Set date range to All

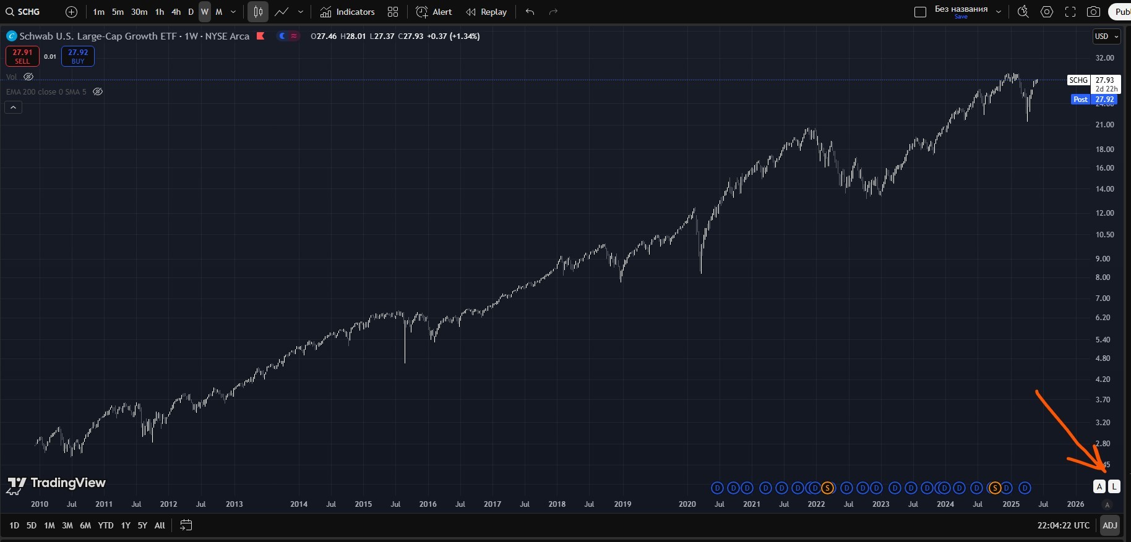[160, 525]
